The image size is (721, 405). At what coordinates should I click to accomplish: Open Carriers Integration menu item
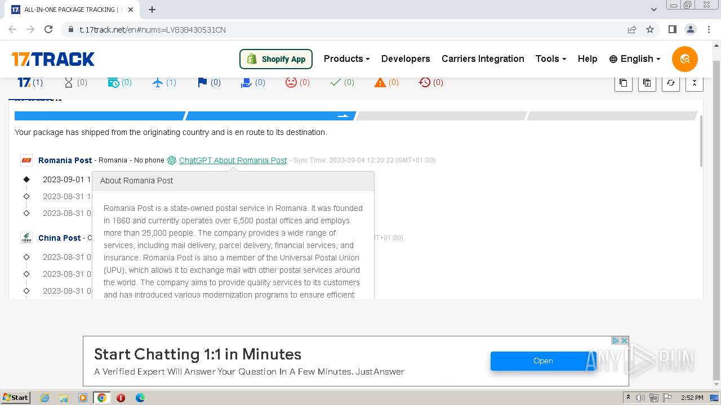[483, 58]
